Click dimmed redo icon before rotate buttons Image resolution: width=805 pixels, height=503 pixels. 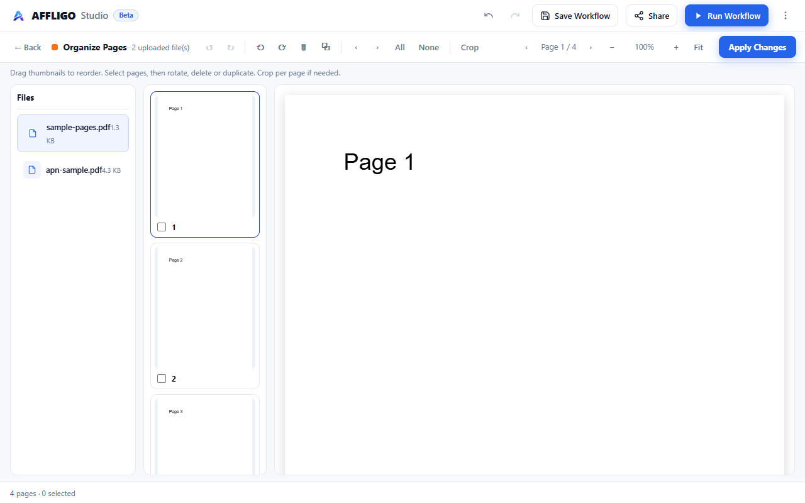click(231, 47)
